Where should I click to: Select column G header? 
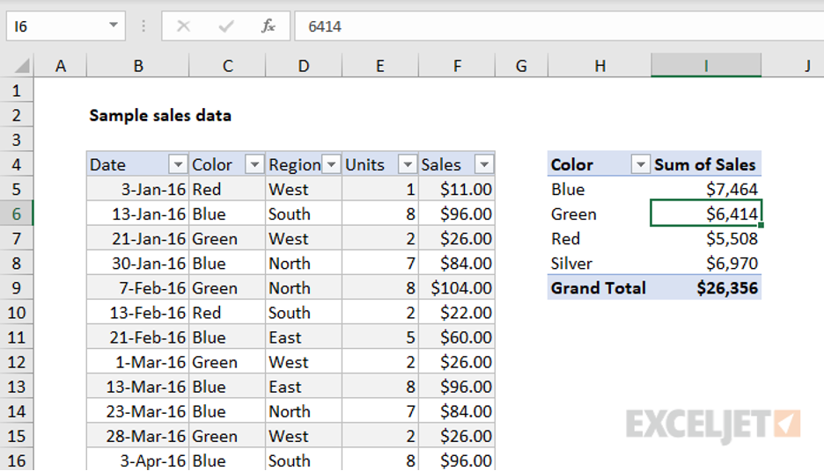pyautogui.click(x=521, y=66)
